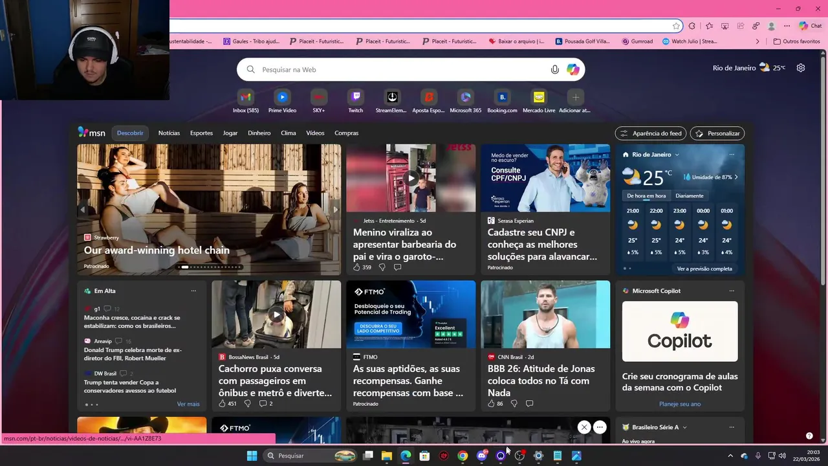
Task: Click the microphone voice search icon
Action: point(554,69)
